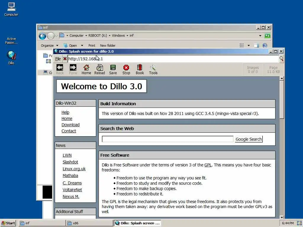Click the Dillo vertical scrollbar thumb
303x227 pixels.
pos(282,100)
